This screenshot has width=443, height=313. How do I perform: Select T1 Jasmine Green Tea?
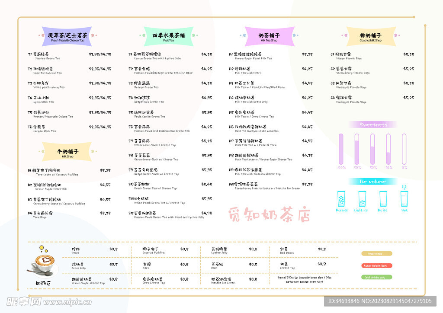click(69, 56)
